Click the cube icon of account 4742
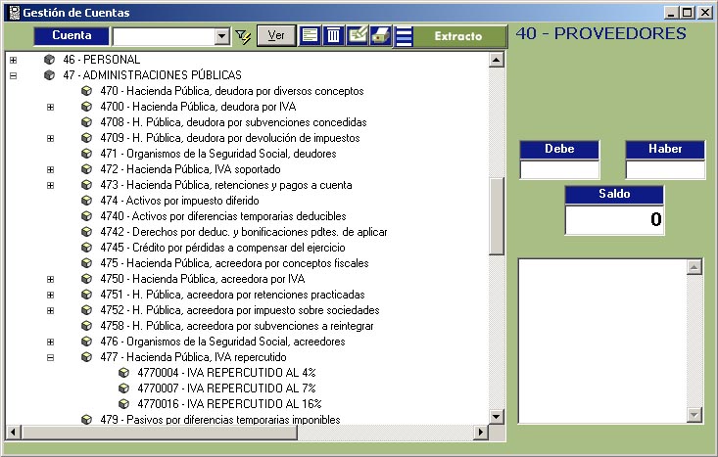 click(x=86, y=232)
